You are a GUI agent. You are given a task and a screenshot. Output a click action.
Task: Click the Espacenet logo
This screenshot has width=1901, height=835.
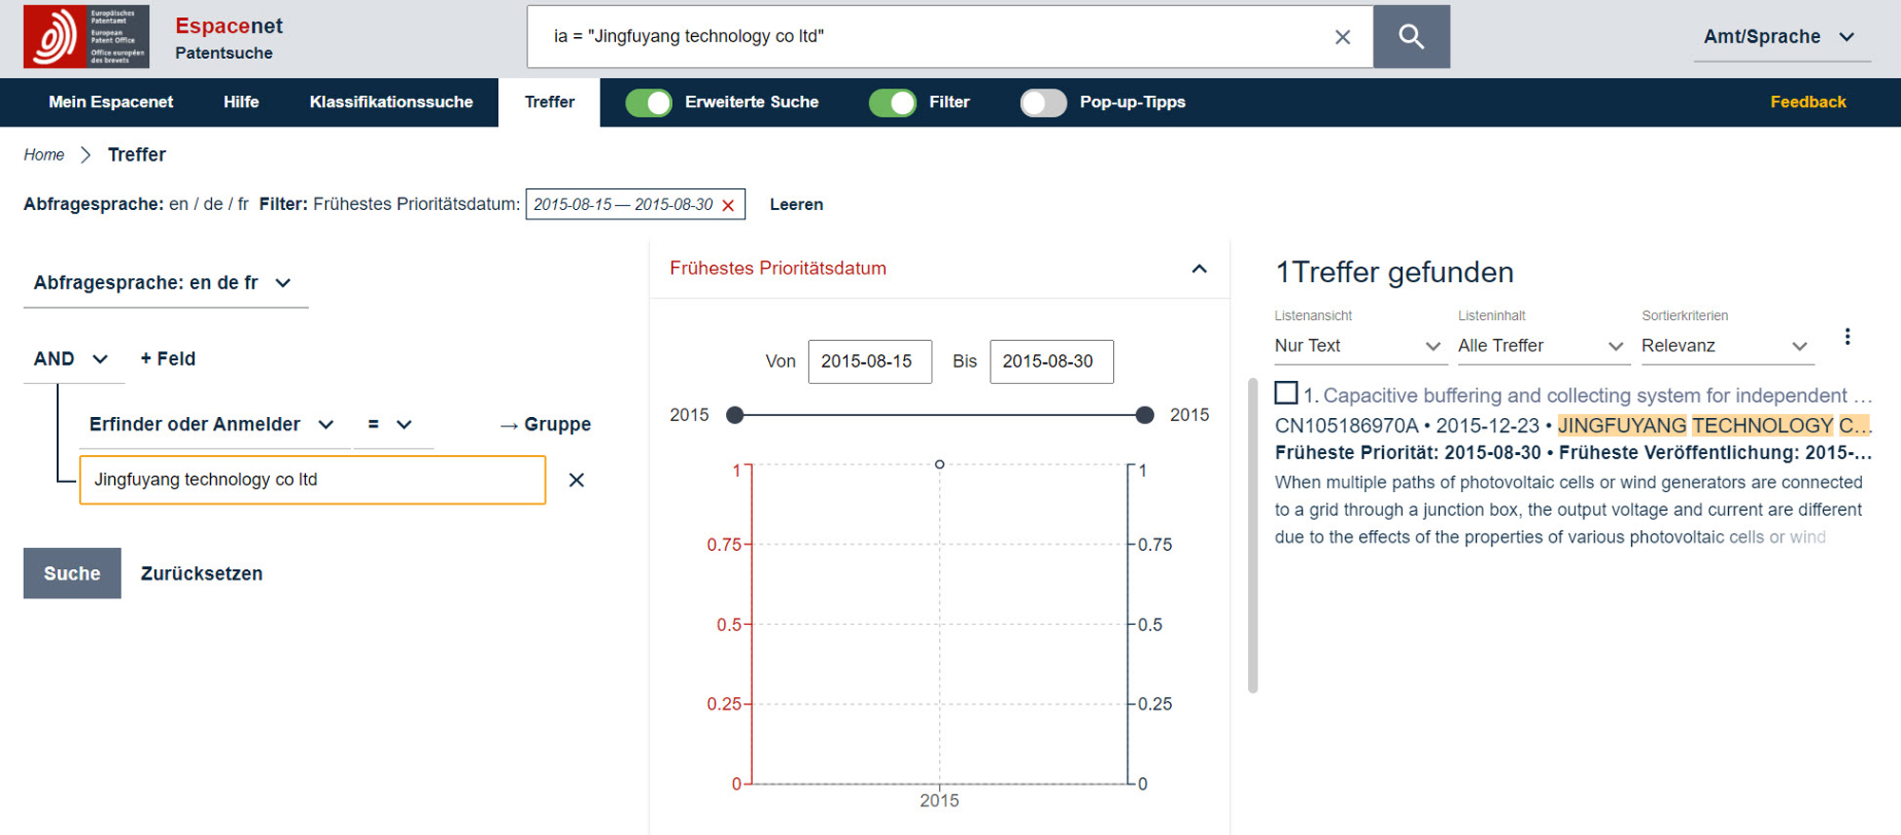tap(86, 37)
